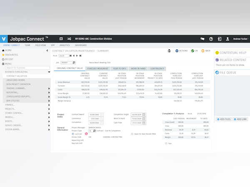Image resolution: width=250 pixels, height=187 pixels.
Task: Switch to Contingency tab
Action: [x=157, y=69]
